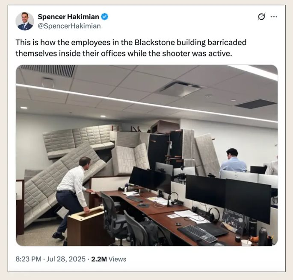Click the blue verified checkmark badge
293x280 pixels.
point(105,17)
